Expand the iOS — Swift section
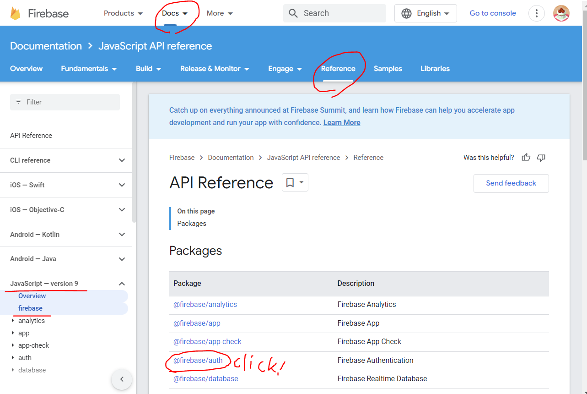 122,185
